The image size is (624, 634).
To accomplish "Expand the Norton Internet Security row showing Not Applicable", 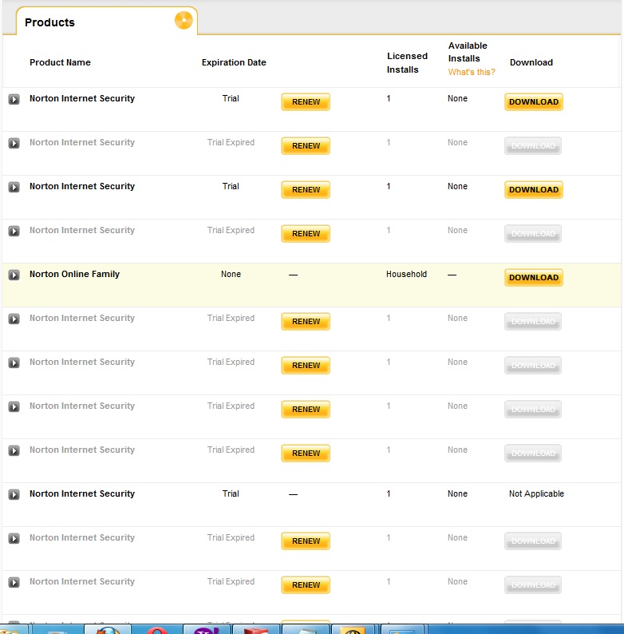I will (x=14, y=494).
